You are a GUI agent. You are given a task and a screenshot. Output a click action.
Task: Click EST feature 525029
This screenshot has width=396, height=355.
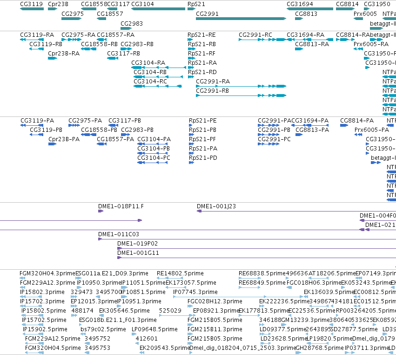(176, 315)
